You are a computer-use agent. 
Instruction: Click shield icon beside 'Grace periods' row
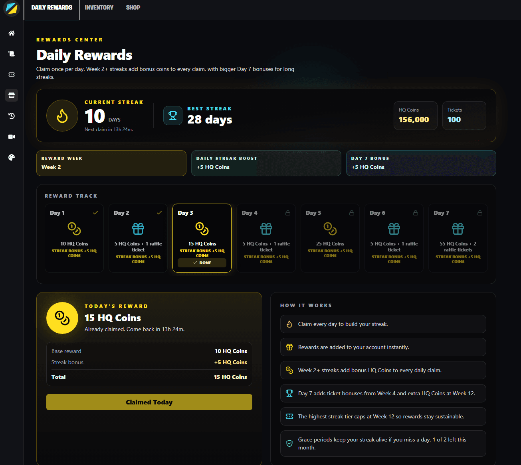[289, 443]
